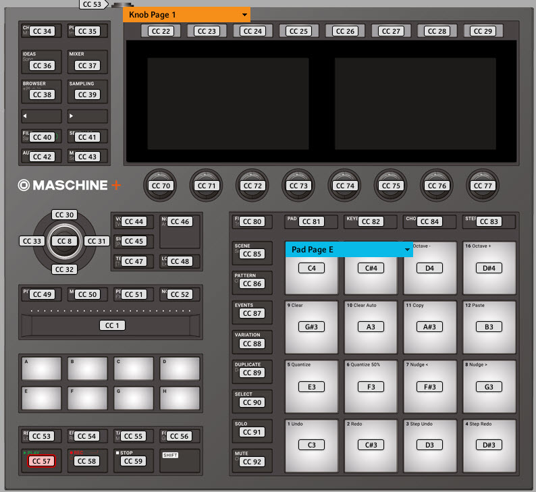Screen dimensions: 536x492
Task: Select knob CC 70
Action: pos(160,186)
